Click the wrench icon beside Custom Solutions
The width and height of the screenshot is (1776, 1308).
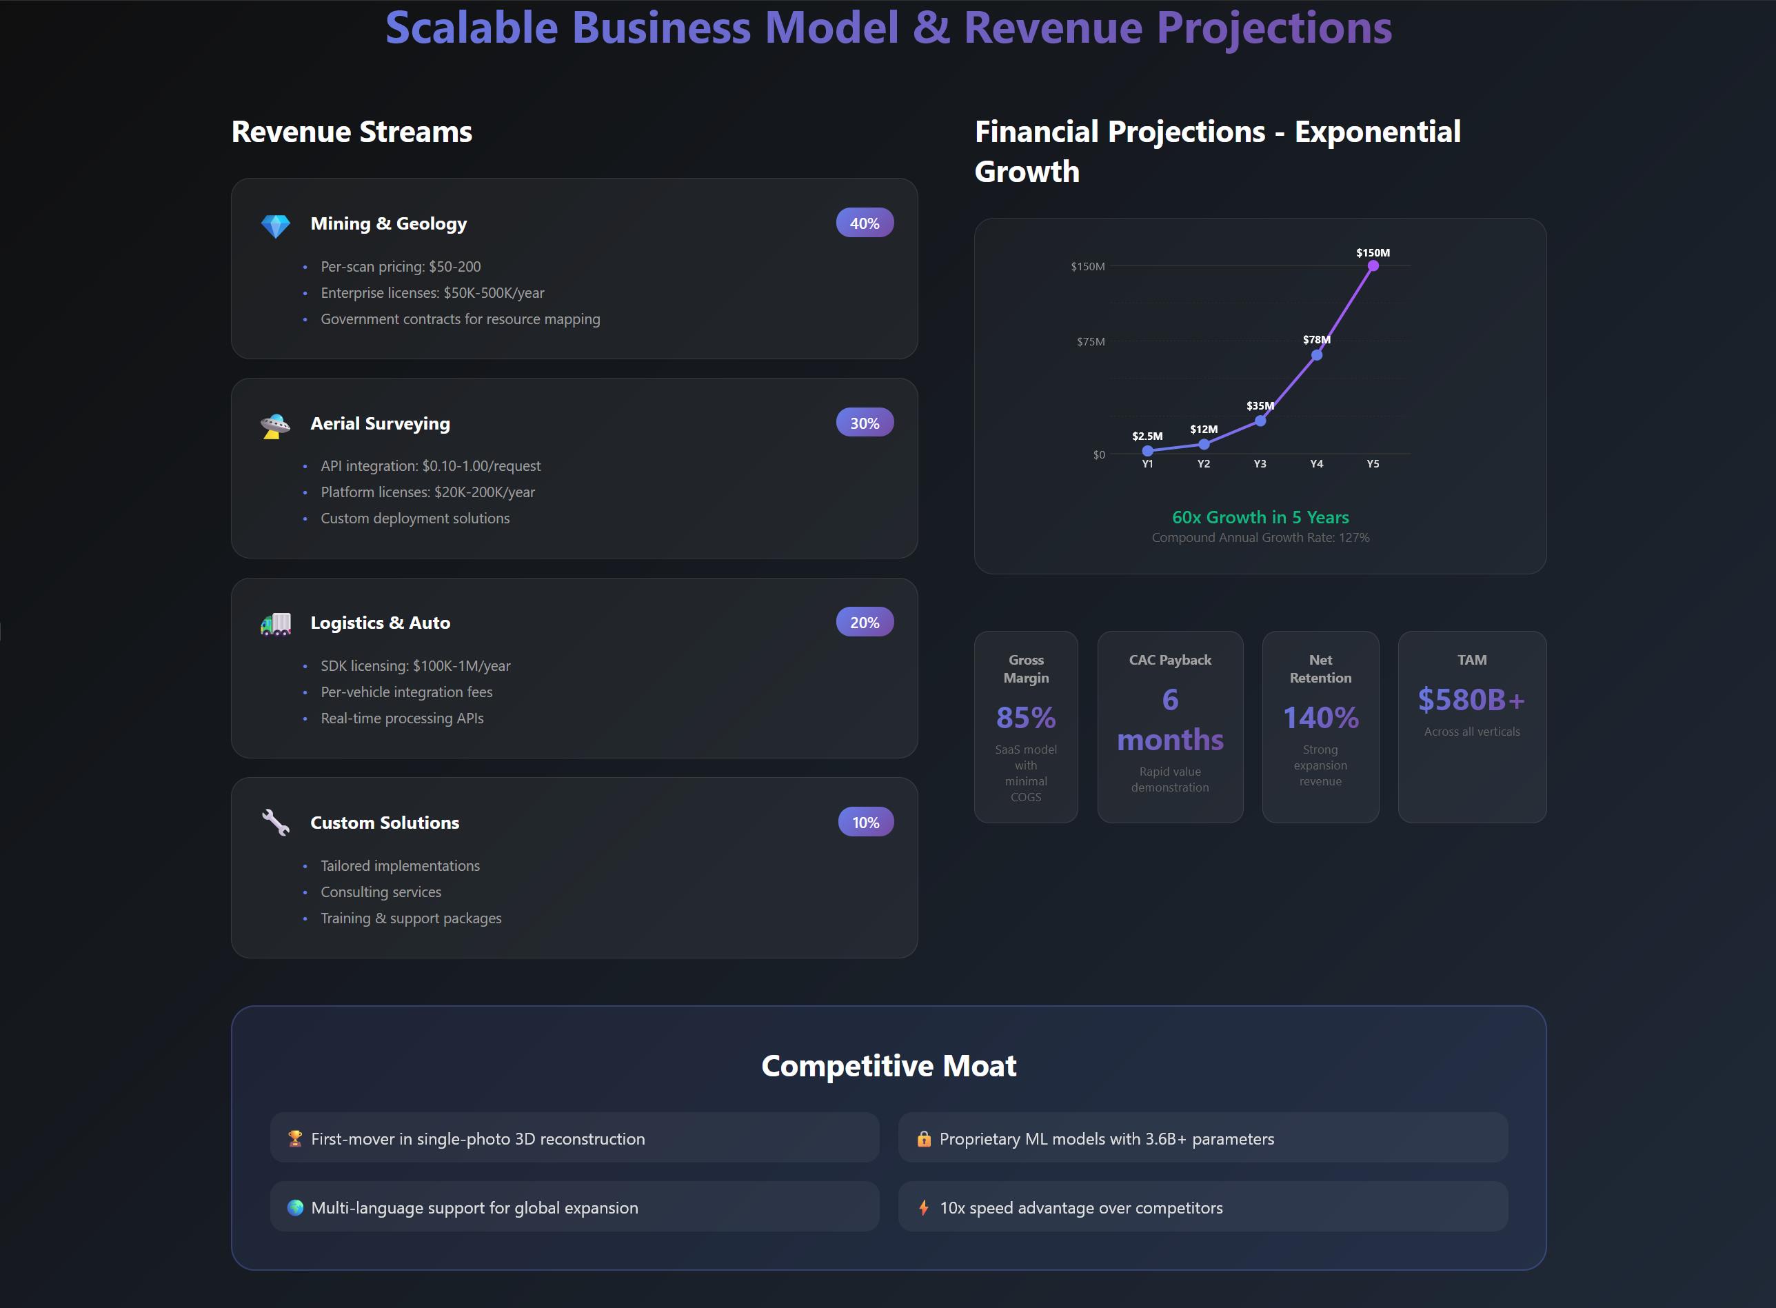[276, 823]
